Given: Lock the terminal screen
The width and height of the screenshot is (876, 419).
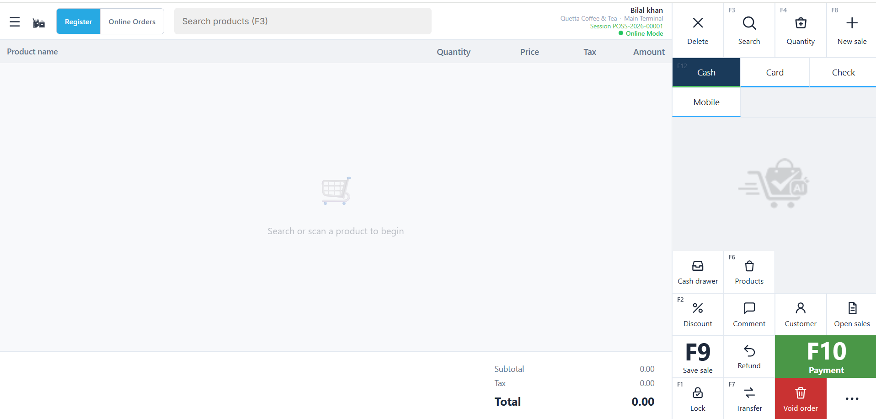Looking at the screenshot, I should [x=698, y=399].
